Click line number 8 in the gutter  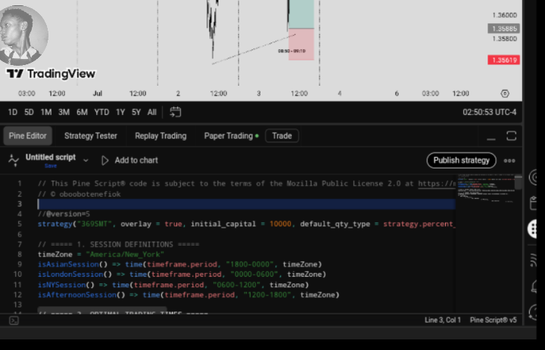point(20,254)
